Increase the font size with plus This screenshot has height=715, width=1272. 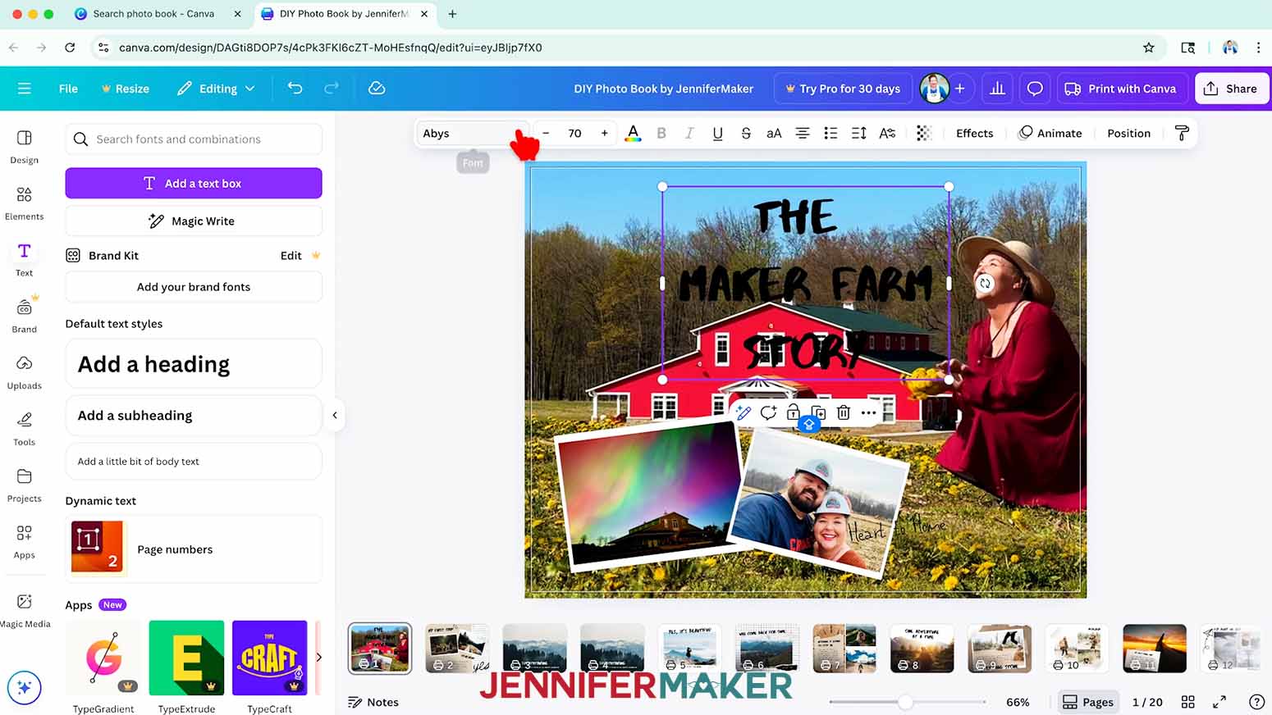click(x=605, y=133)
